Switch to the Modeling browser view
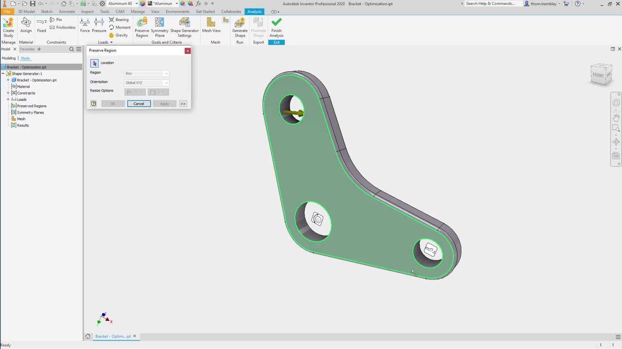 click(x=8, y=58)
